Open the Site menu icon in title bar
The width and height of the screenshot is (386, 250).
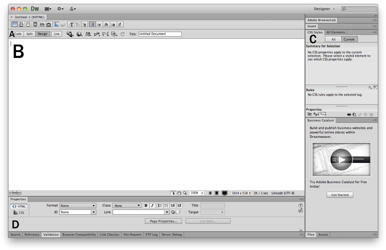73,9
